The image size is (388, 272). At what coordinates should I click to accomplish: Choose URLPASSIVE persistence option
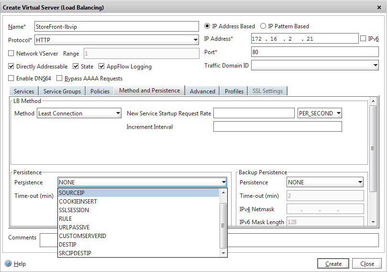[139, 227]
